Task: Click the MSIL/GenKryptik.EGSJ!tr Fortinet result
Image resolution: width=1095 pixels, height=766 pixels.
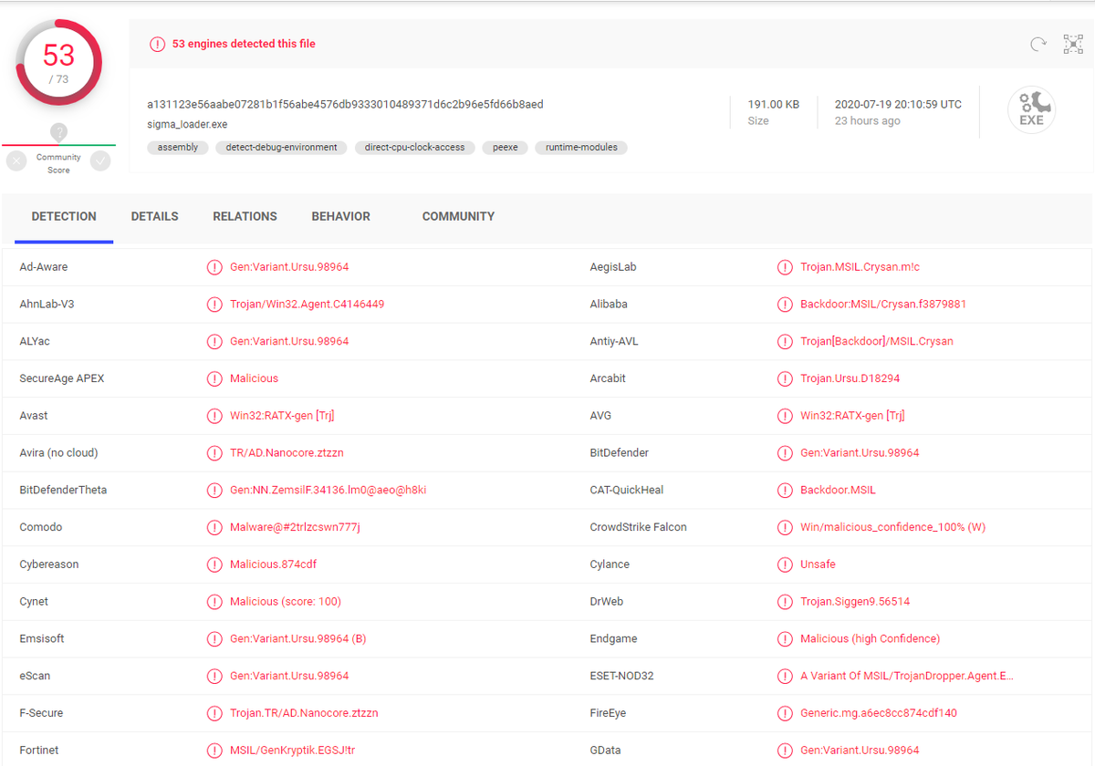Action: point(294,750)
